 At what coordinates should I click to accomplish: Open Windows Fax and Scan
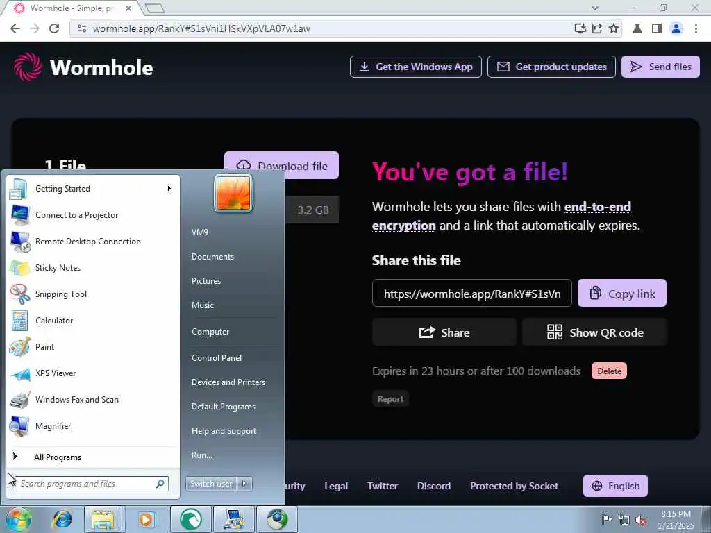[x=92, y=399]
